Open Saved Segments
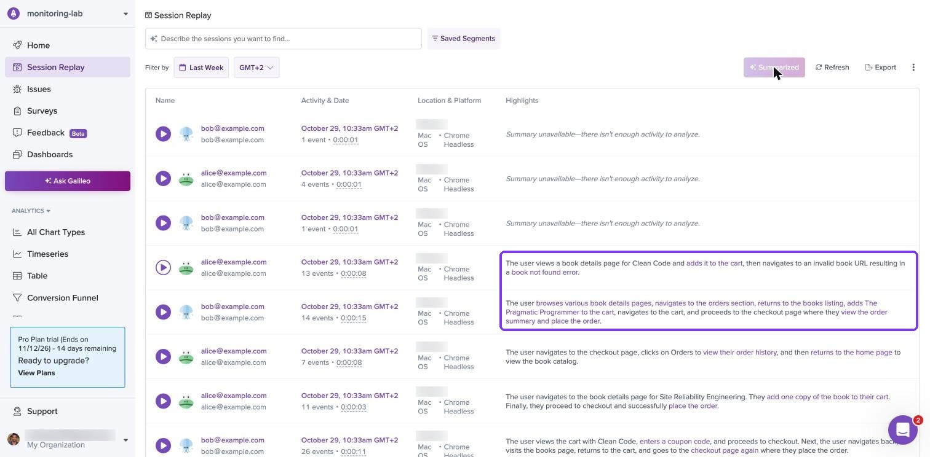This screenshot has width=930, height=457. pyautogui.click(x=464, y=39)
